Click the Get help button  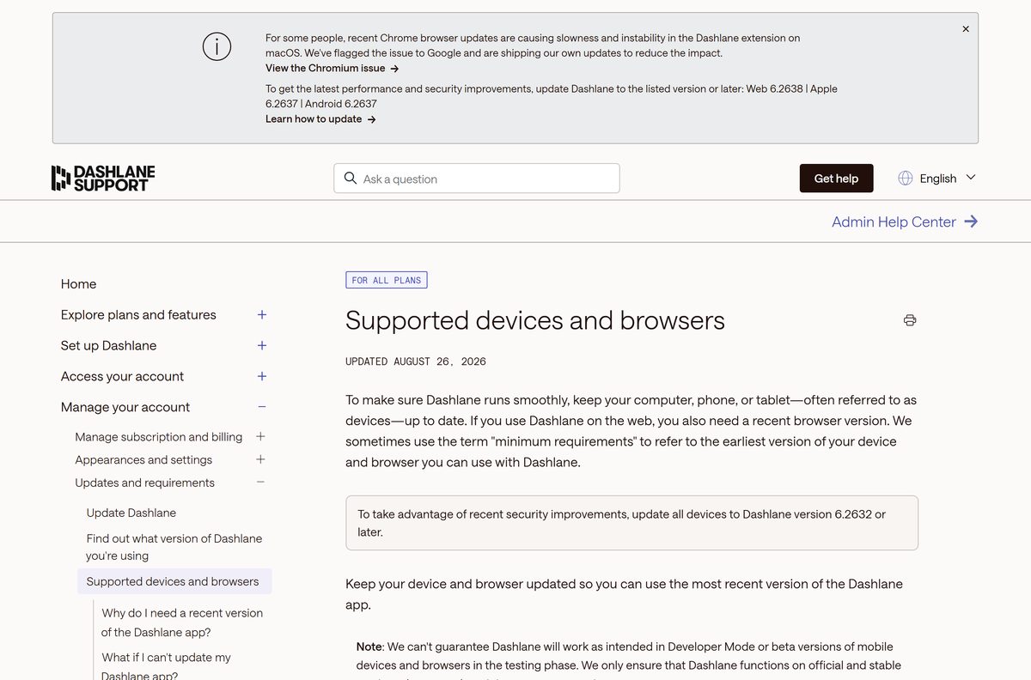[x=836, y=178]
